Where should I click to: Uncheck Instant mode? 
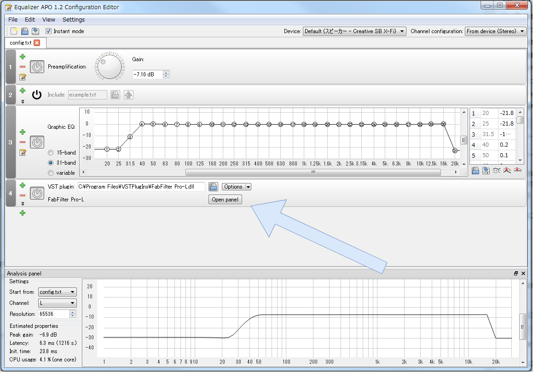click(48, 31)
